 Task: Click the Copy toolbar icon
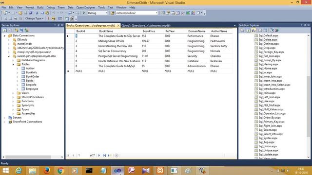(x=42, y=13)
